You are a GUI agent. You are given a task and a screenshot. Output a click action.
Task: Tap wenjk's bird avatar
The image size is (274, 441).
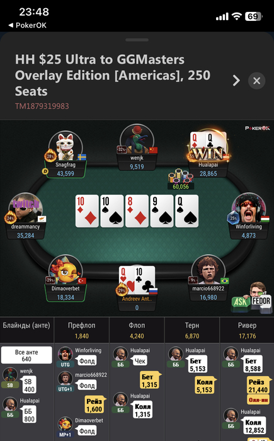coord(137,139)
